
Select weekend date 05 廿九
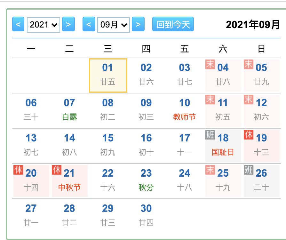coord(262,76)
